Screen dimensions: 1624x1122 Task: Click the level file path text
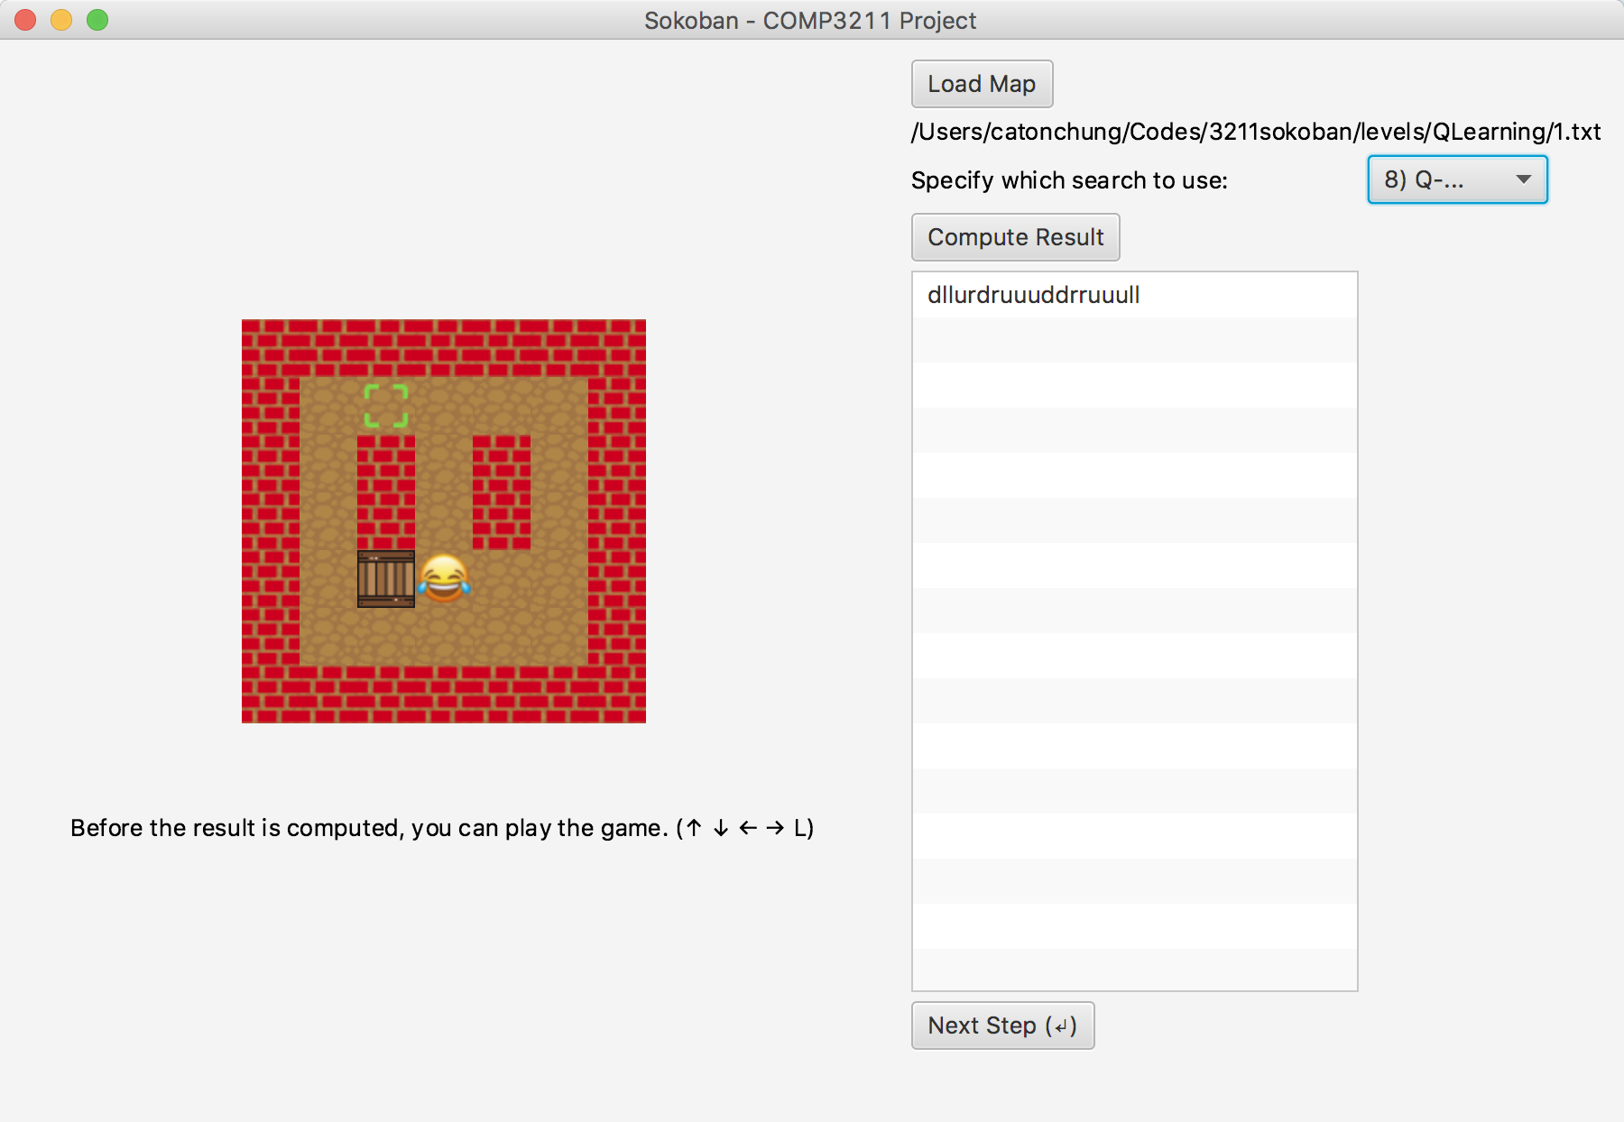point(1256,132)
